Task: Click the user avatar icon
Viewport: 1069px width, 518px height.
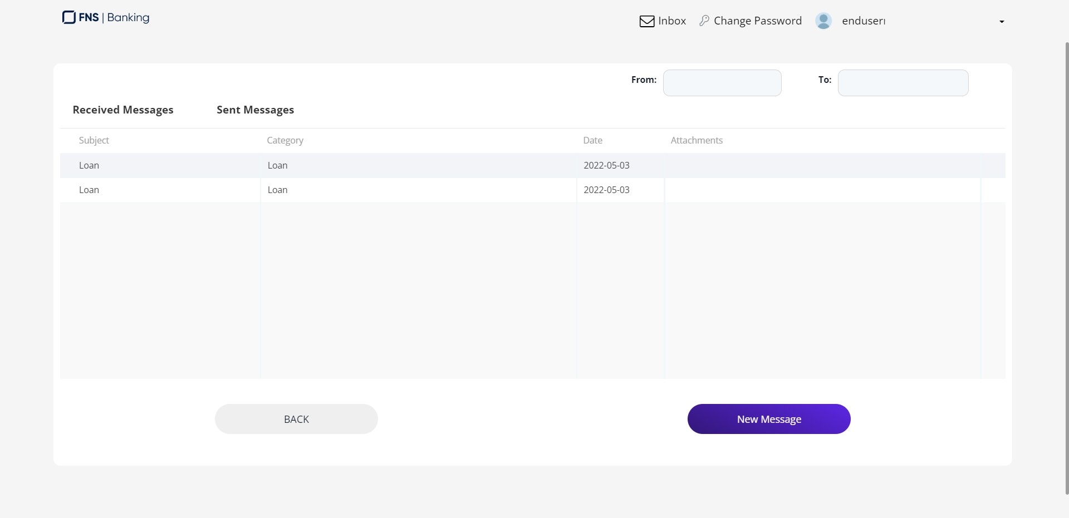Action: click(x=823, y=21)
